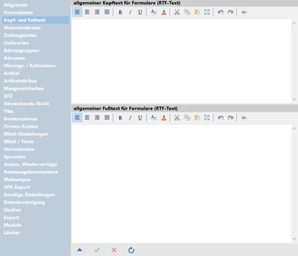Image resolution: width=298 pixels, height=256 pixels.
Task: Select Länder in sidebar
Action: (x=12, y=233)
